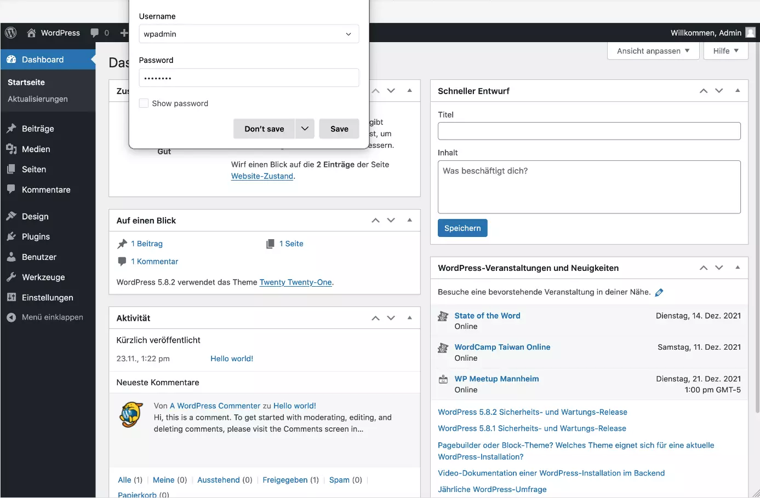Open the Admin avatar in top bar
This screenshot has height=498, width=760.
click(751, 33)
